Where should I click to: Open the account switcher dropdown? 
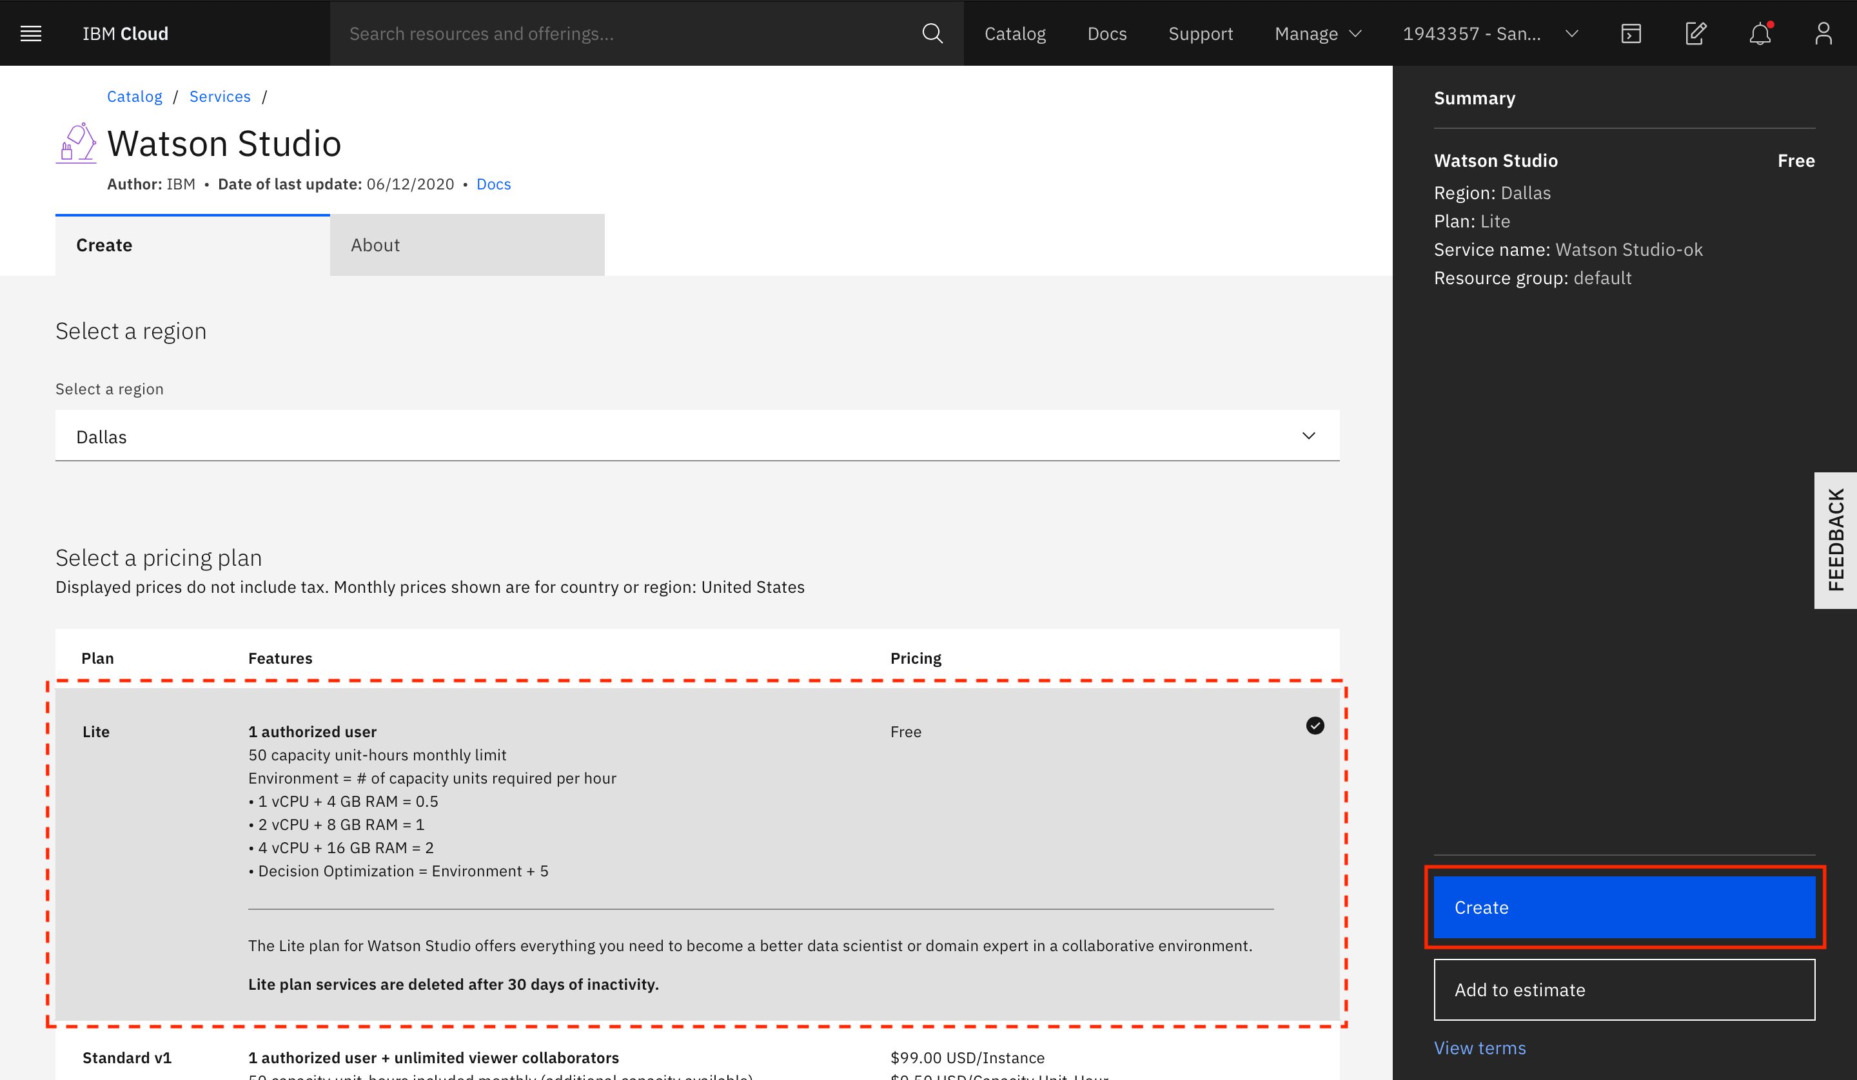(x=1489, y=33)
